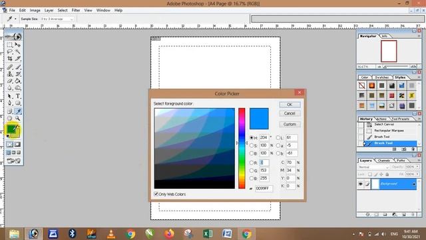Switch to the Swatches tab

click(381, 77)
